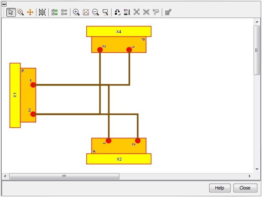Click the P label on X2's orange block
This screenshot has width=262, height=197.
coord(94,151)
